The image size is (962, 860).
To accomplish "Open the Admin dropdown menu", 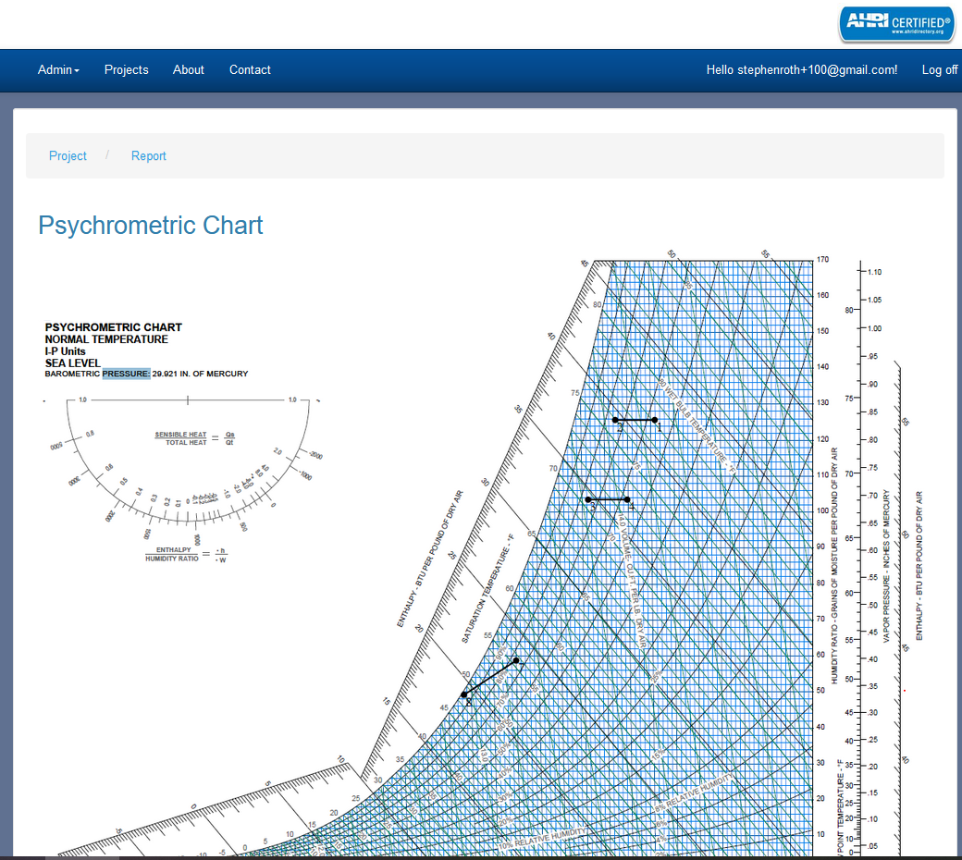I will (x=58, y=70).
